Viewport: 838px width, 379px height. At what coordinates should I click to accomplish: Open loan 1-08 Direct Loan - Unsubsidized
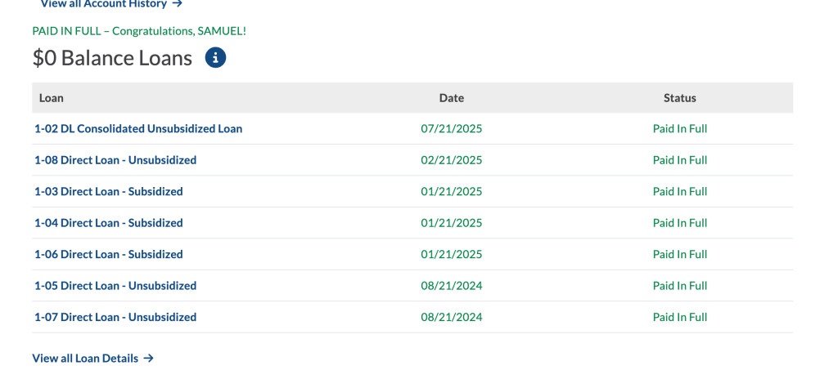(x=115, y=160)
